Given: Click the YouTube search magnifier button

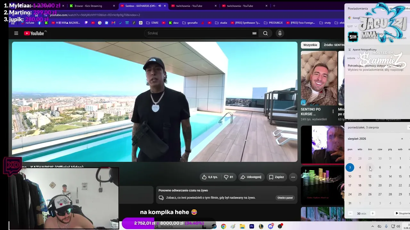Looking at the screenshot, I should coord(265,33).
